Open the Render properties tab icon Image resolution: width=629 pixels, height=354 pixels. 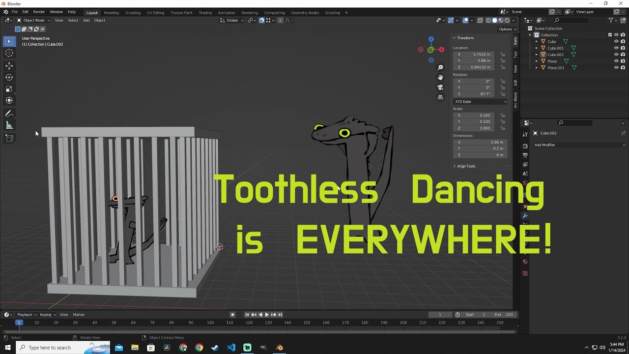pyautogui.click(x=525, y=146)
